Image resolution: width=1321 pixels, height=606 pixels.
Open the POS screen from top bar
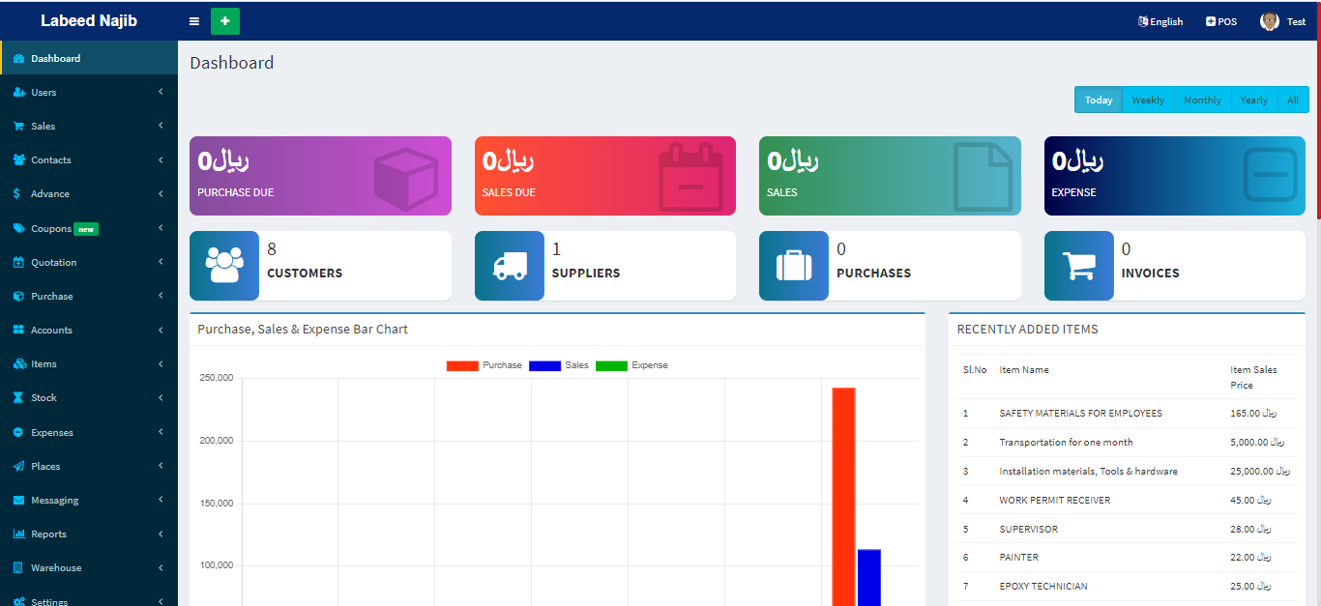[x=1220, y=21]
